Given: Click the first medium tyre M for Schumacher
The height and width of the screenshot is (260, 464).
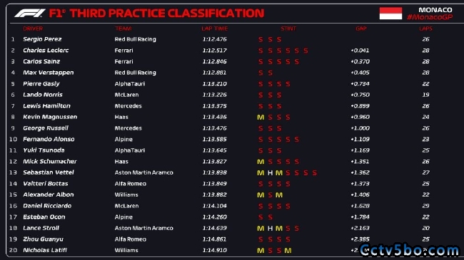Looking at the screenshot, I should 261,162.
